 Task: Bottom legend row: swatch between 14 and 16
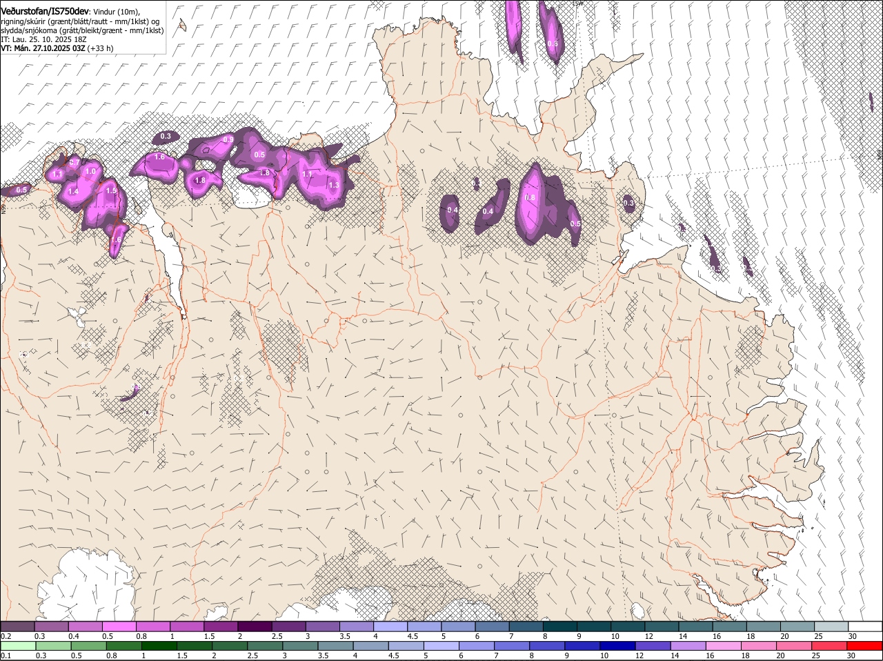690,646
